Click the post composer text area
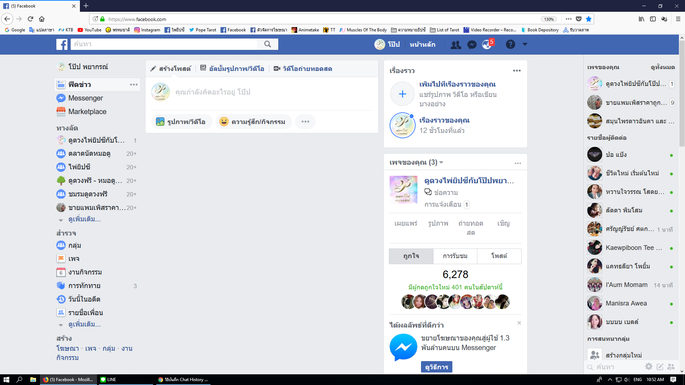Image resolution: width=685 pixels, height=385 pixels. coord(275,92)
